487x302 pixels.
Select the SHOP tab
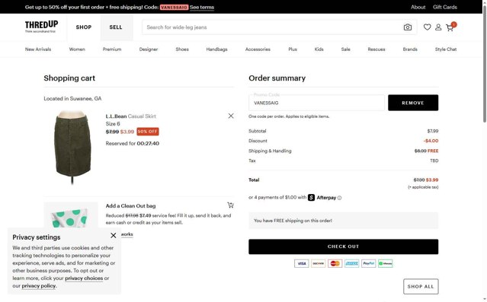(84, 27)
